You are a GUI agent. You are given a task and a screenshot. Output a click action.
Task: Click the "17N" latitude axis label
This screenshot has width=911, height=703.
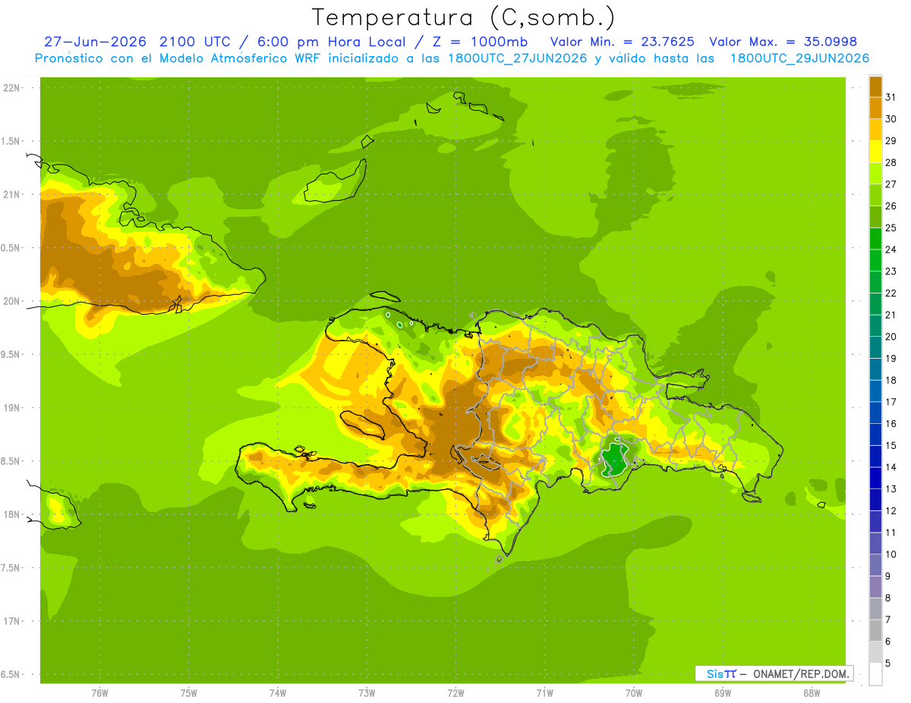[11, 621]
